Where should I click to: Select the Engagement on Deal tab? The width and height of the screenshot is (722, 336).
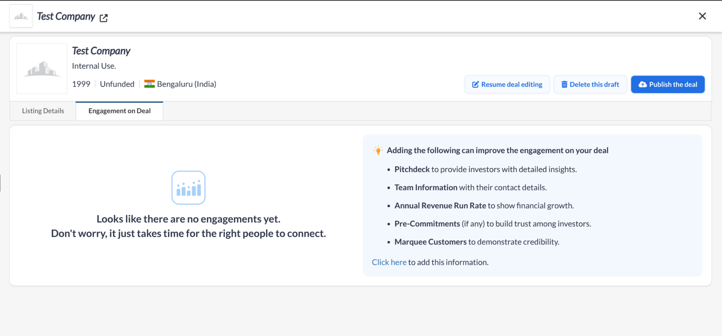(x=119, y=111)
